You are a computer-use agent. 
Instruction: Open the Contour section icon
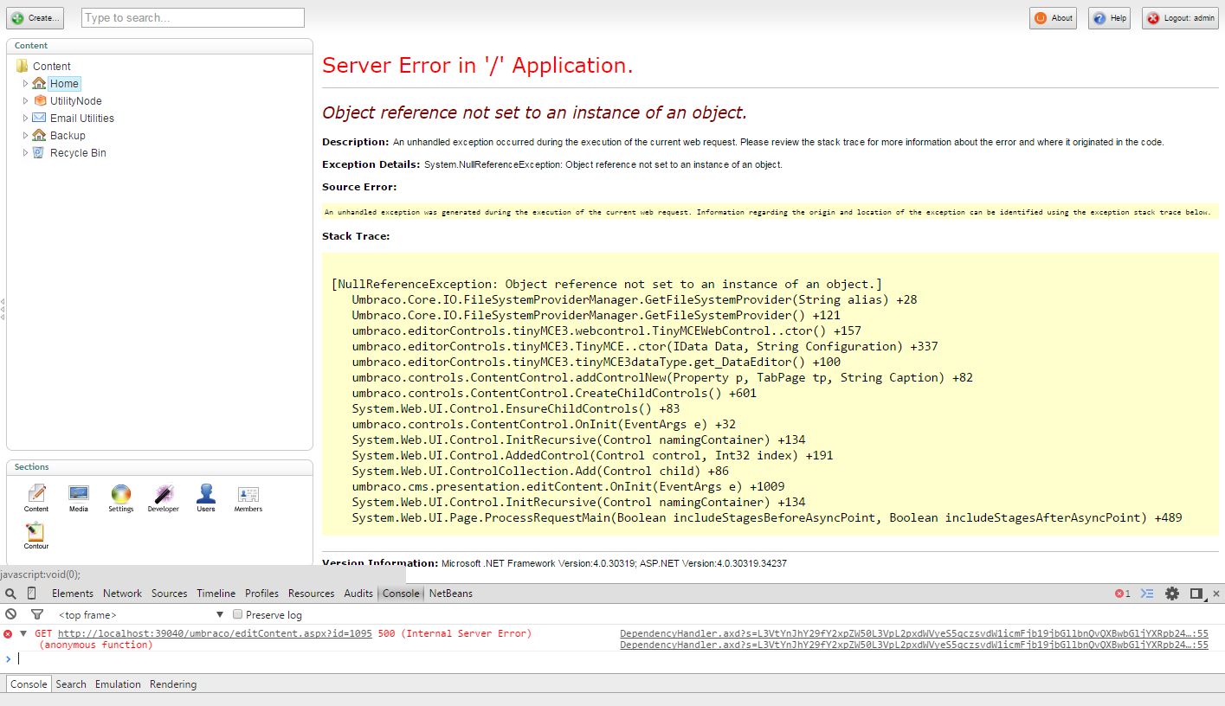pos(36,536)
